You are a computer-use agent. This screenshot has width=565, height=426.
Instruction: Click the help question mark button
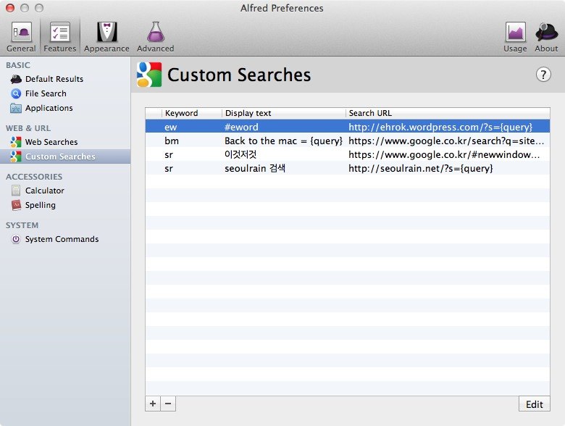(x=543, y=75)
